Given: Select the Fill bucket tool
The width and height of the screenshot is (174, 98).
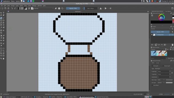Looking at the screenshot, I should (1, 41).
